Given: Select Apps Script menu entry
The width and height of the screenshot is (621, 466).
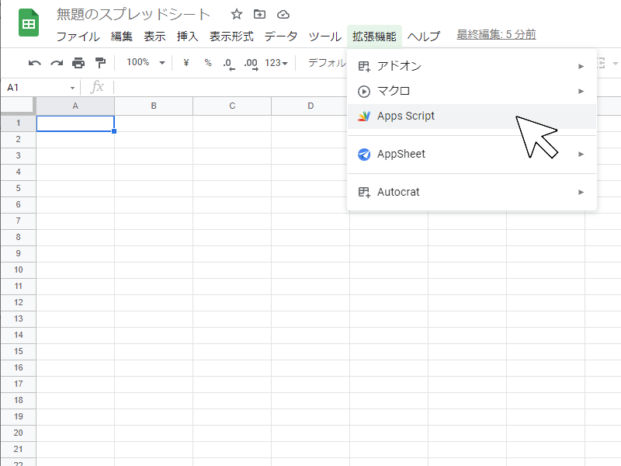Looking at the screenshot, I should coord(472,116).
